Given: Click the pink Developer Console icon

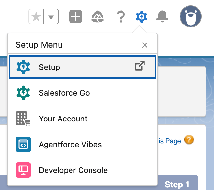Looking at the screenshot, I should (23, 170).
